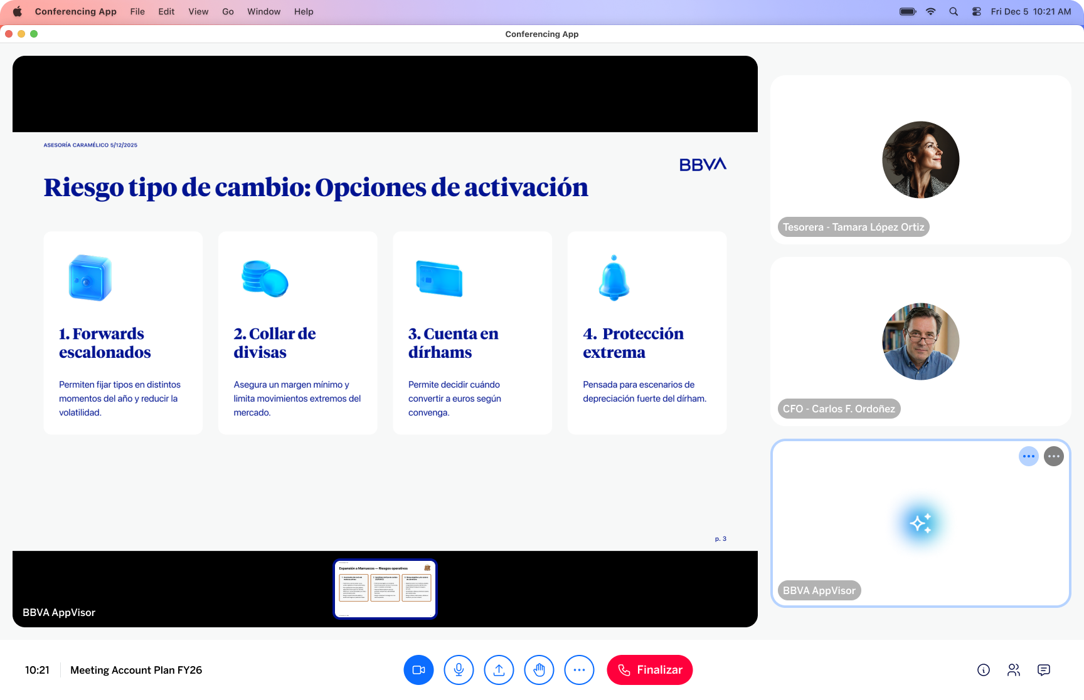Click the heading 2. Collar de divisas
Screen dimensions: 1084x700
[x=274, y=343]
